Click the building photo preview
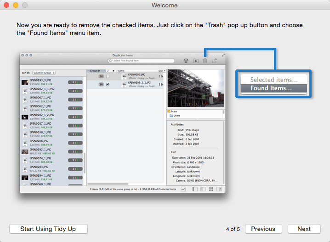 195,88
